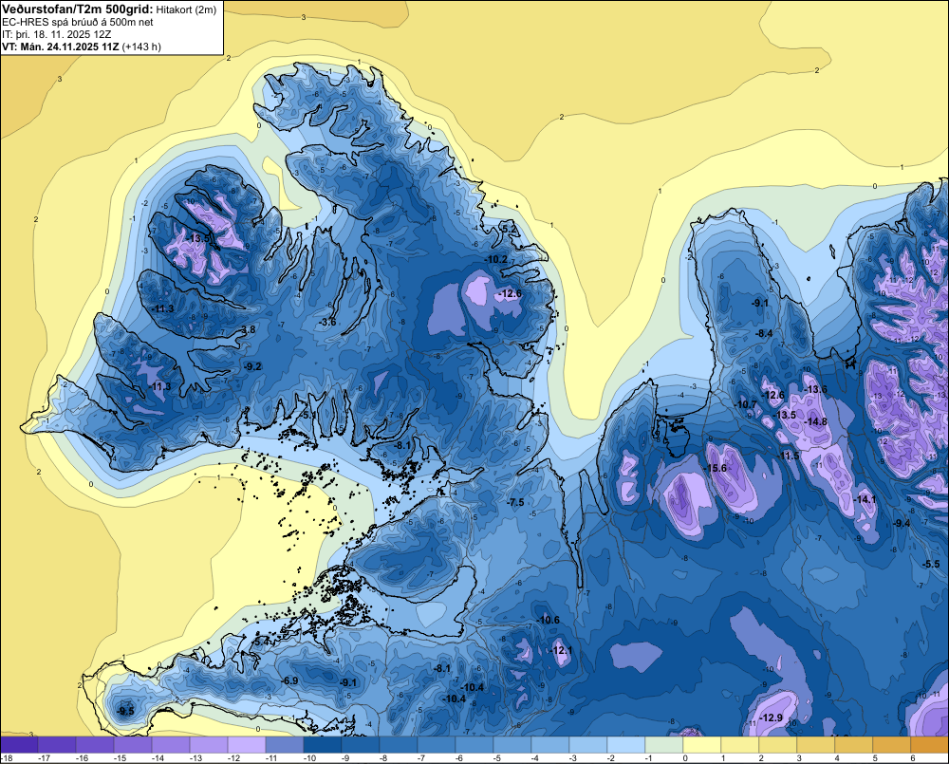
Task: Click the '(+143 h)' forecast offset text
Action: [141, 47]
